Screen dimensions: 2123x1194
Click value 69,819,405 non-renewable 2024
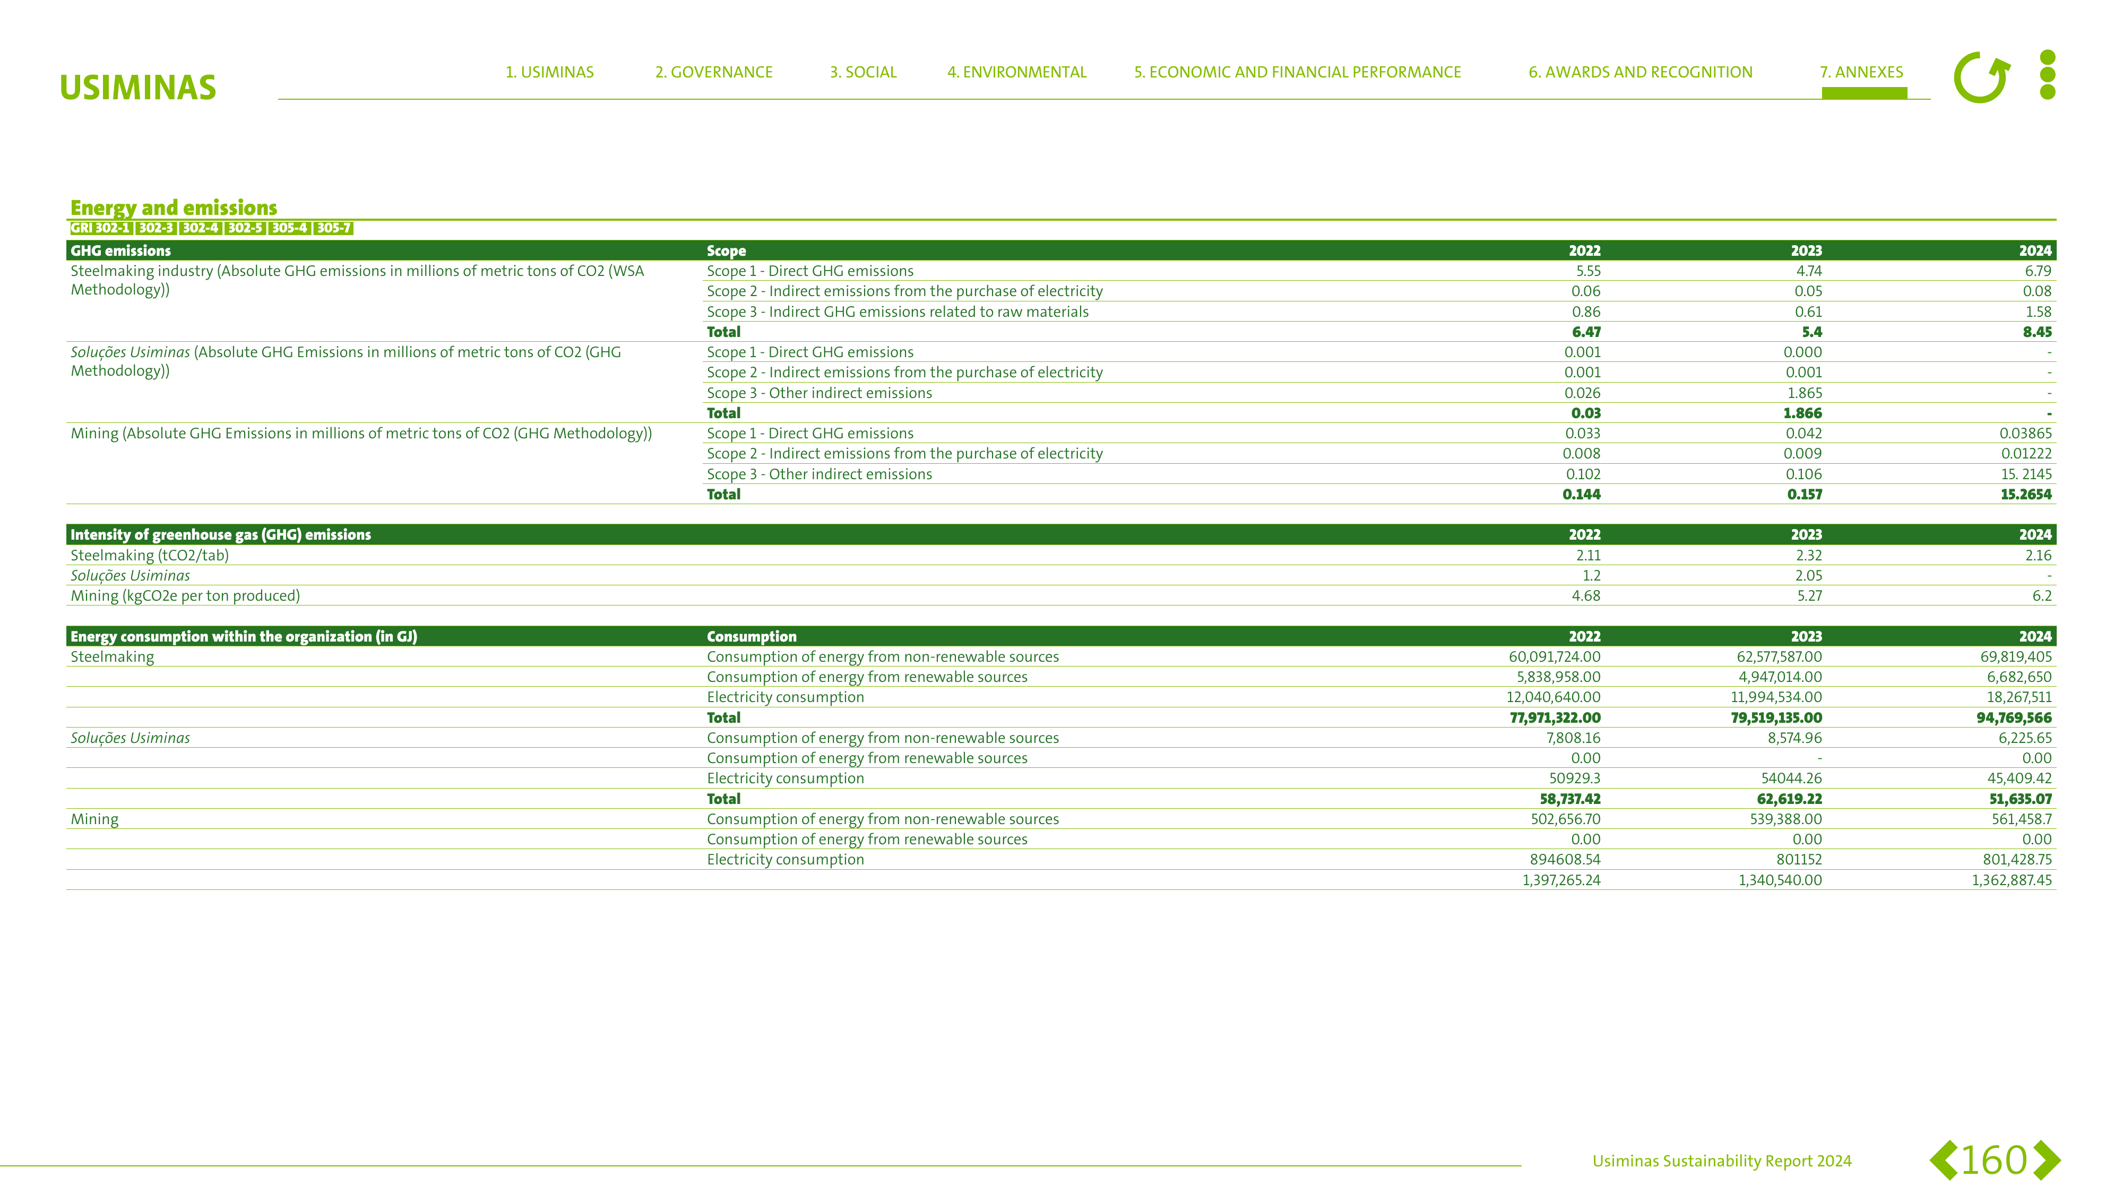(x=2016, y=657)
